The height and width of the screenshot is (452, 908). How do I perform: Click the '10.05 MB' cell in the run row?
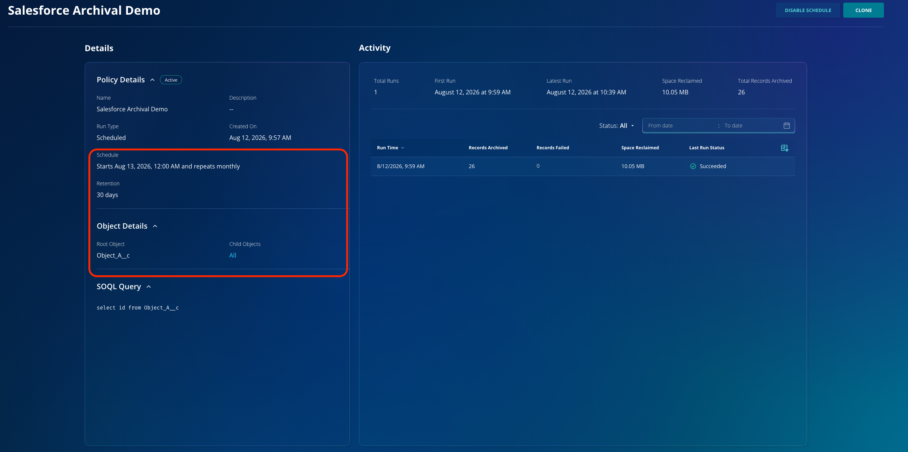(633, 166)
